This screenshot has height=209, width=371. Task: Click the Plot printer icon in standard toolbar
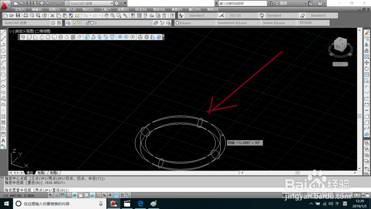coord(26,15)
